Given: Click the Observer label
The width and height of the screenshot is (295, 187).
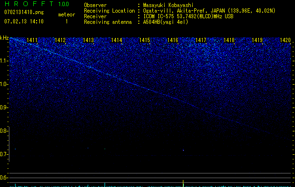Looking at the screenshot, I should (95, 5).
